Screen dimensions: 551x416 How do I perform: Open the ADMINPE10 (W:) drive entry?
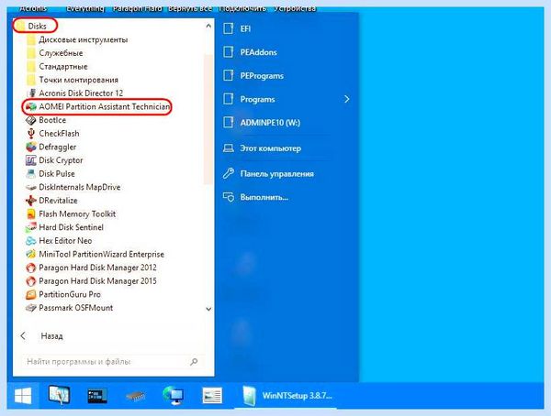(270, 123)
